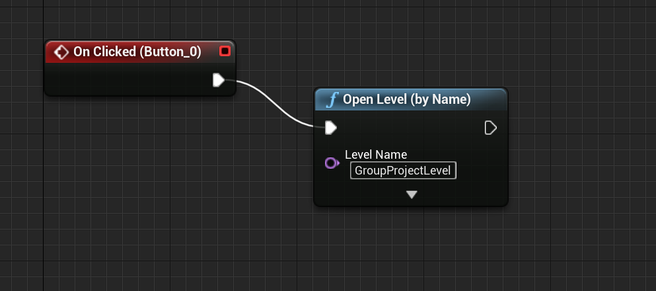
Task: Click the purple Level Name input pin
Action: [x=332, y=163]
